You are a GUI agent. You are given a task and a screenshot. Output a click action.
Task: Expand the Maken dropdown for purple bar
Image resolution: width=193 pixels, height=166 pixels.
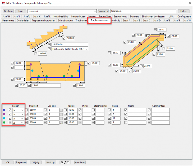(22, 114)
